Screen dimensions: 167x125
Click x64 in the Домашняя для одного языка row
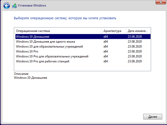106,42
